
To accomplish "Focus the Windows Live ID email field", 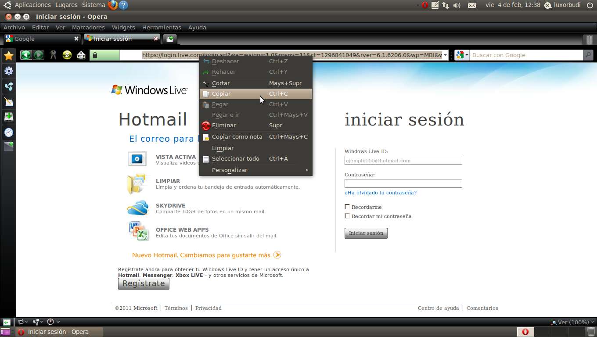I will coord(403,160).
